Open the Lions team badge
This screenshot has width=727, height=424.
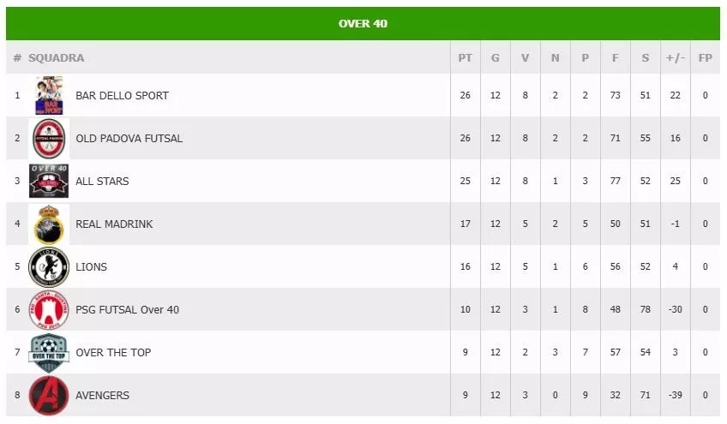(49, 267)
